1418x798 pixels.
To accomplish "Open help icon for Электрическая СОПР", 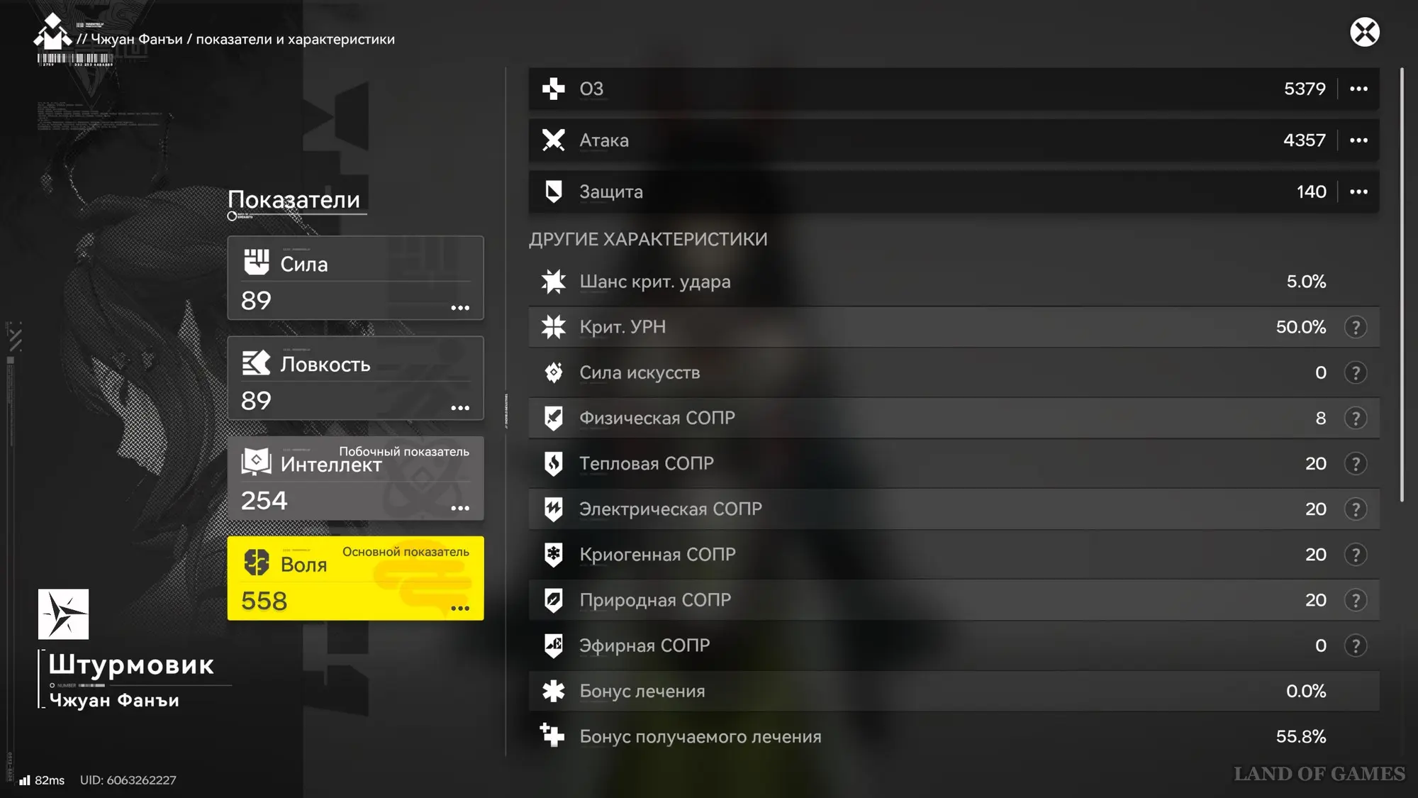I will pos(1355,509).
